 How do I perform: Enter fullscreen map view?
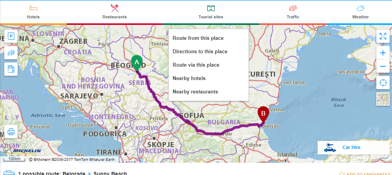pyautogui.click(x=383, y=36)
